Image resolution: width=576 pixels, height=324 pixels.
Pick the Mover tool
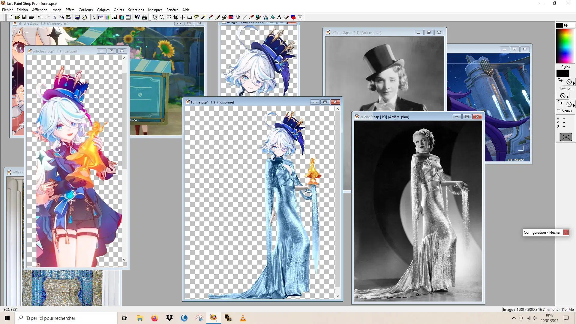[183, 17]
